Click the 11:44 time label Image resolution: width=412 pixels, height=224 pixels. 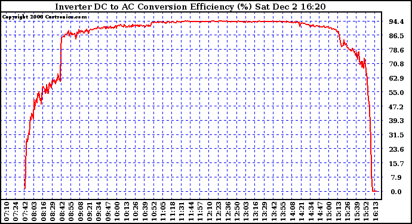[190, 211]
